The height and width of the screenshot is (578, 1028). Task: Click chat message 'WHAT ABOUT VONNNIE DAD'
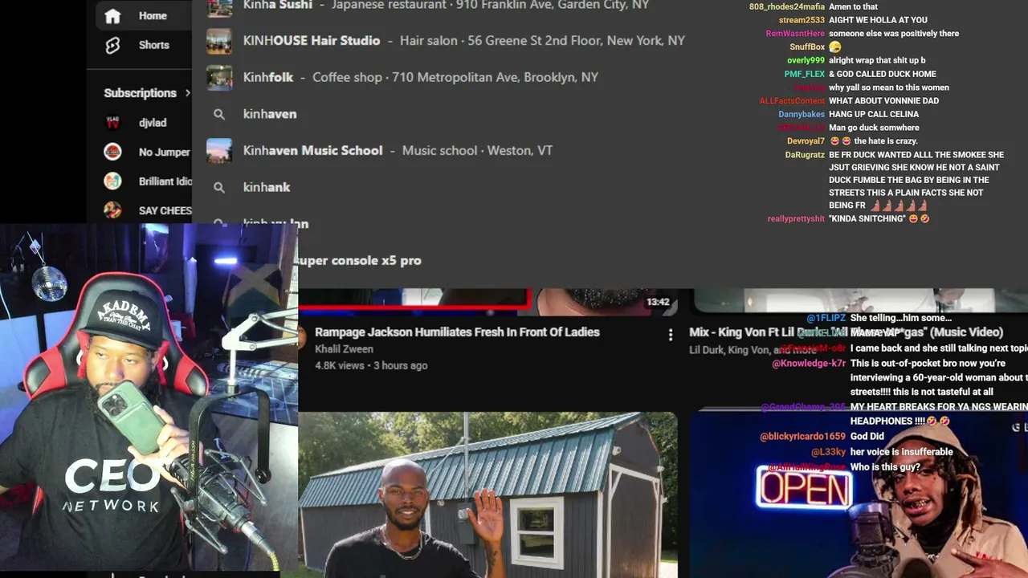(883, 101)
